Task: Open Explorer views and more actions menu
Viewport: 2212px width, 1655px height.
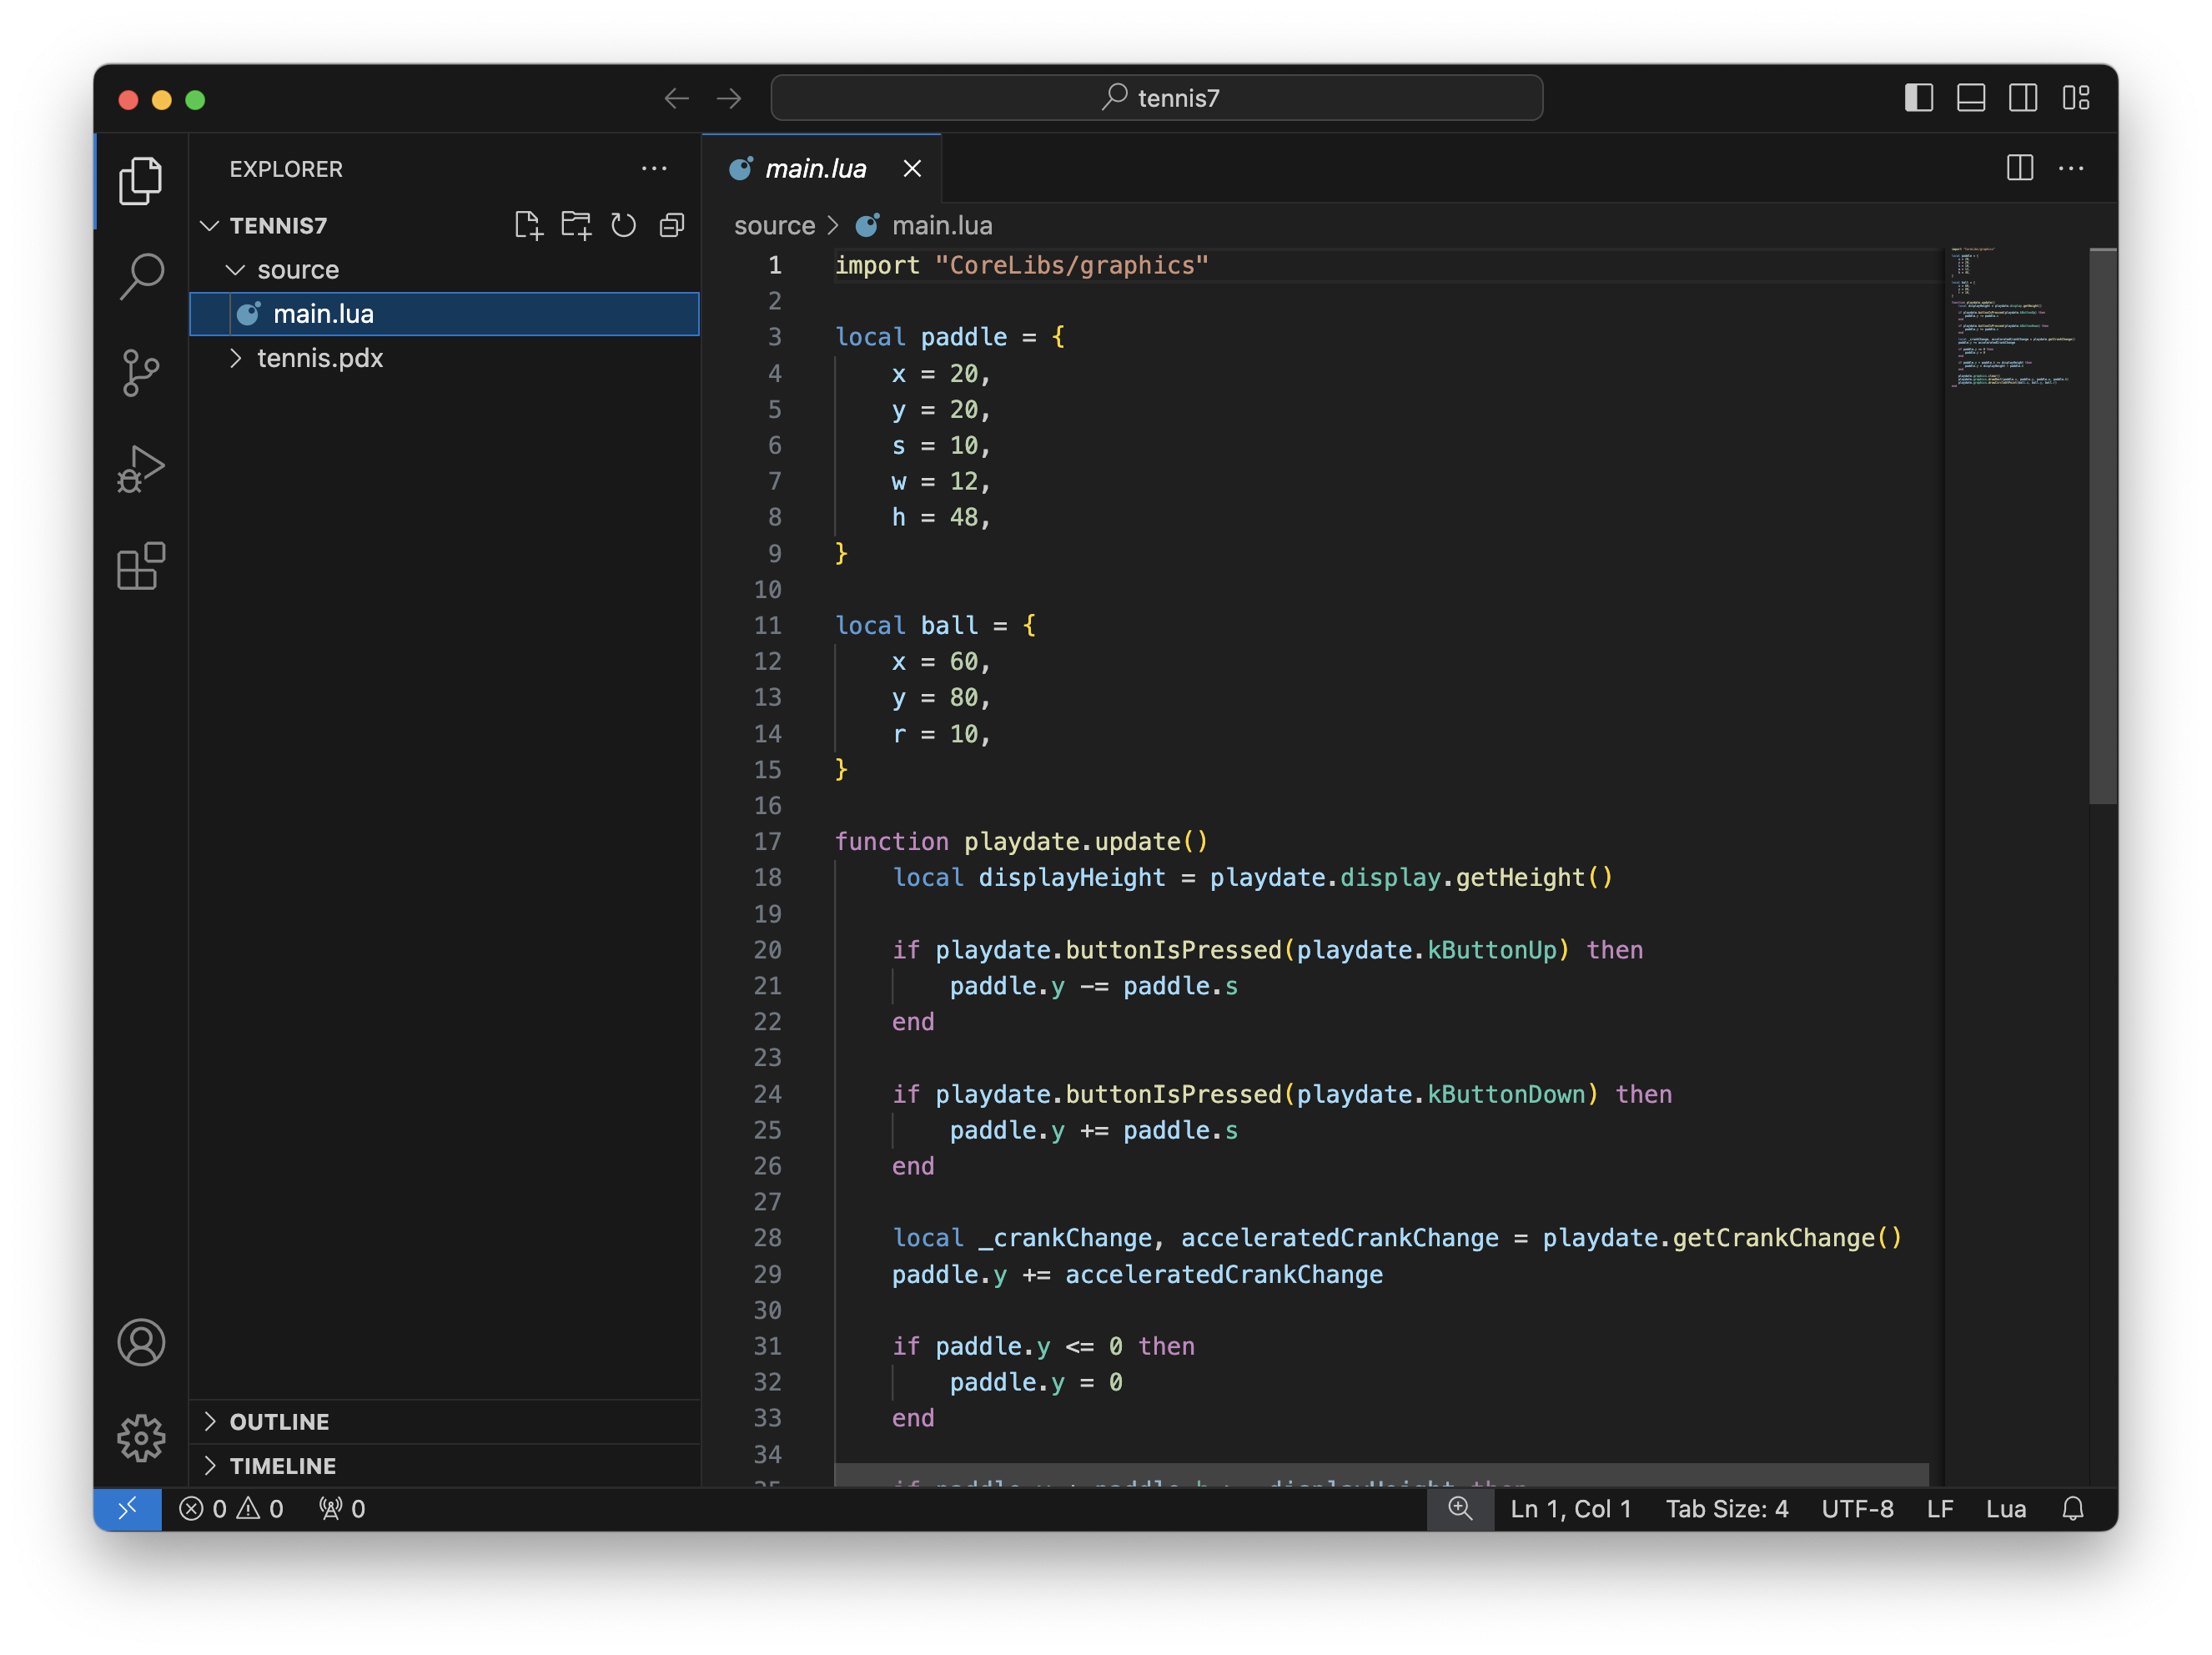Action: [x=654, y=169]
